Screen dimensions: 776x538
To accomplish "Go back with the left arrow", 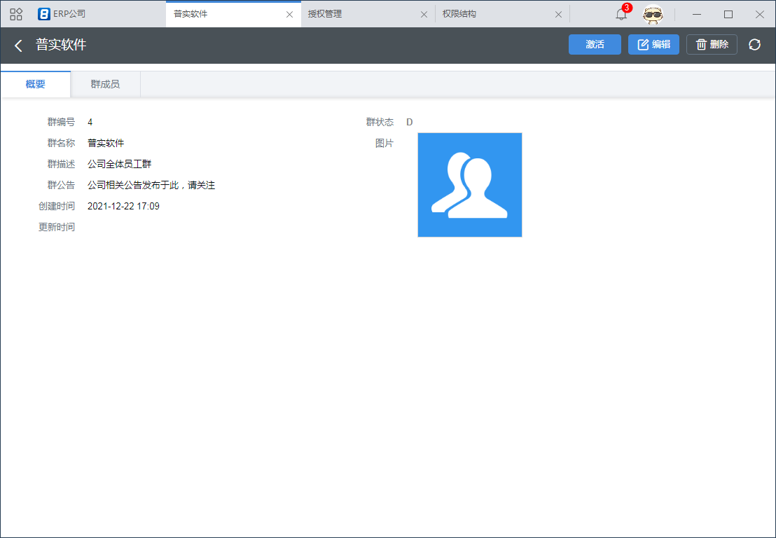I will [x=18, y=46].
